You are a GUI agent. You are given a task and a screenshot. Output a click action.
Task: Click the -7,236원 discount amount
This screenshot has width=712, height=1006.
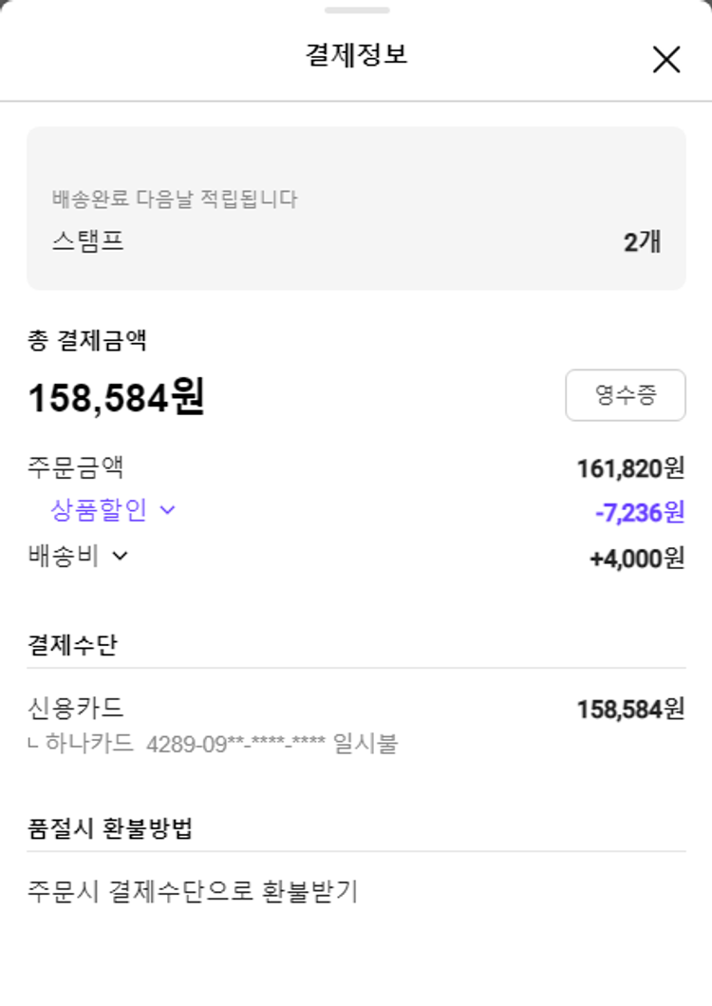point(639,513)
